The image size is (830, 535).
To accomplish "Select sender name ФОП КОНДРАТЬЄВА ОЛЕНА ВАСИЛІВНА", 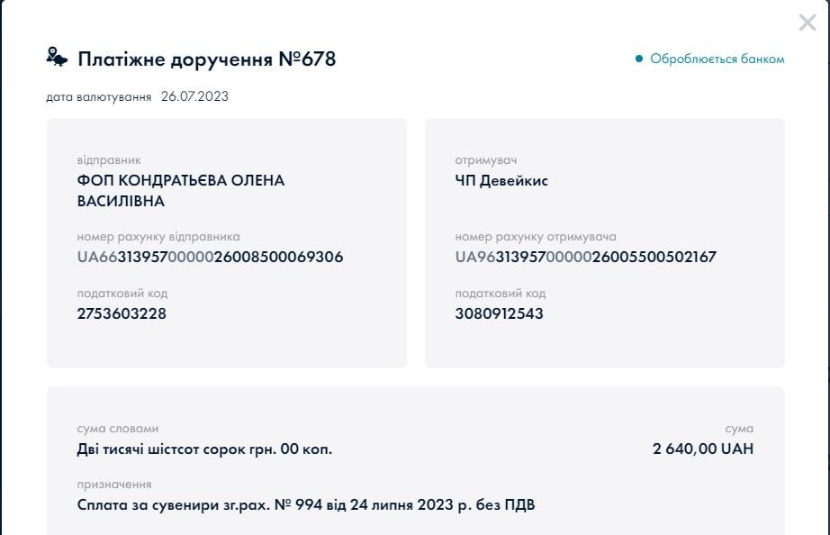I will coord(180,191).
